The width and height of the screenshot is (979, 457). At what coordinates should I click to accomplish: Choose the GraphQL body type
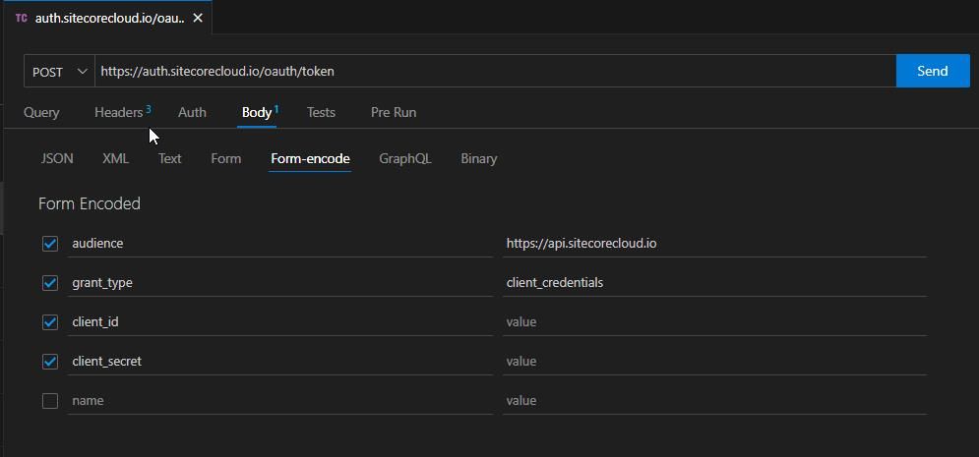coord(404,158)
